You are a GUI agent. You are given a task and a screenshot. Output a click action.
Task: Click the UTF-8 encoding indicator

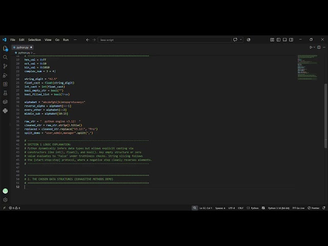[x=232, y=208]
